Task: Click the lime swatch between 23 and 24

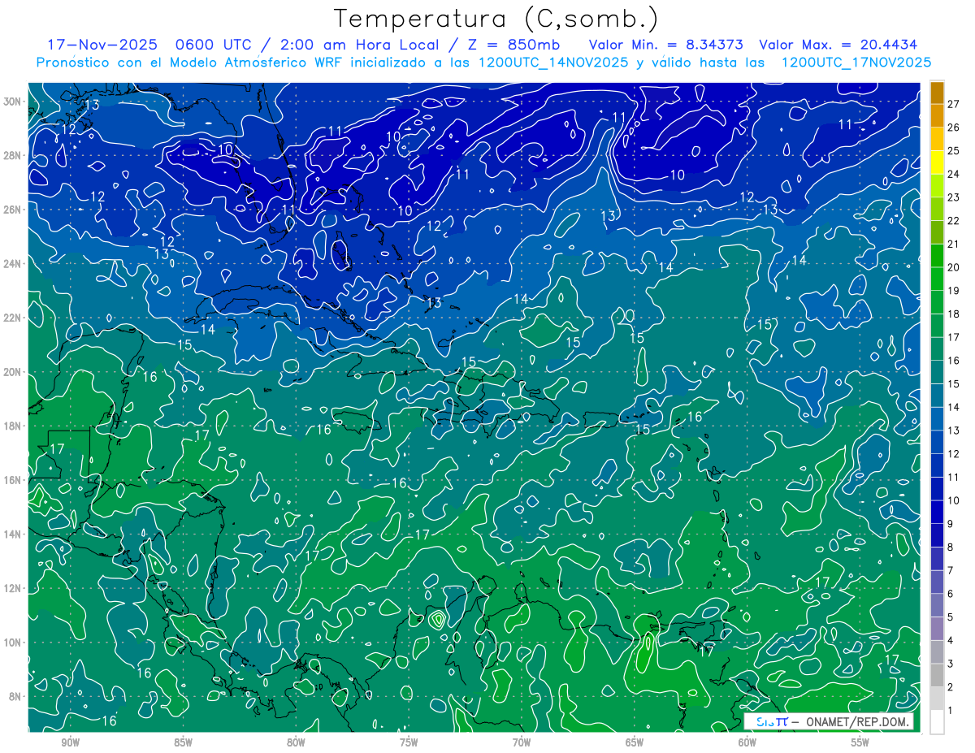Action: coord(937,185)
